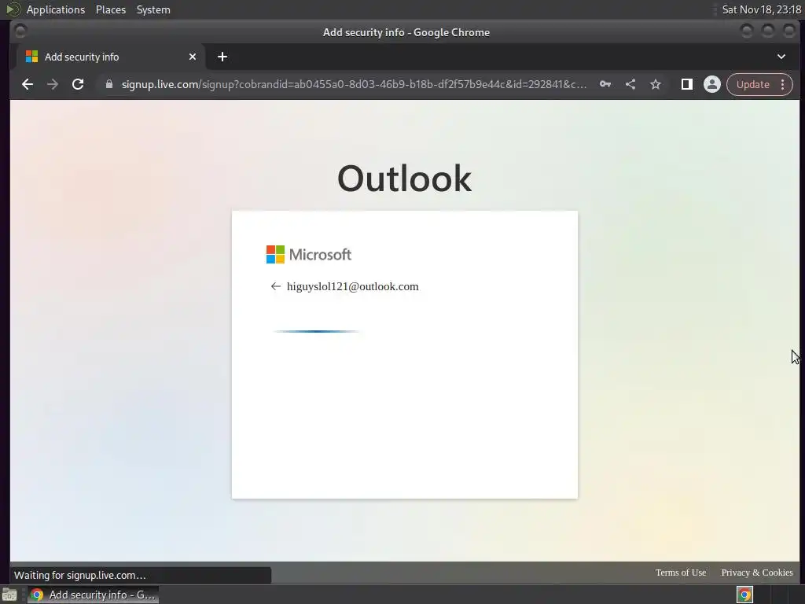Image resolution: width=805 pixels, height=604 pixels.
Task: Select the Chrome window in the taskbar
Action: [x=93, y=595]
